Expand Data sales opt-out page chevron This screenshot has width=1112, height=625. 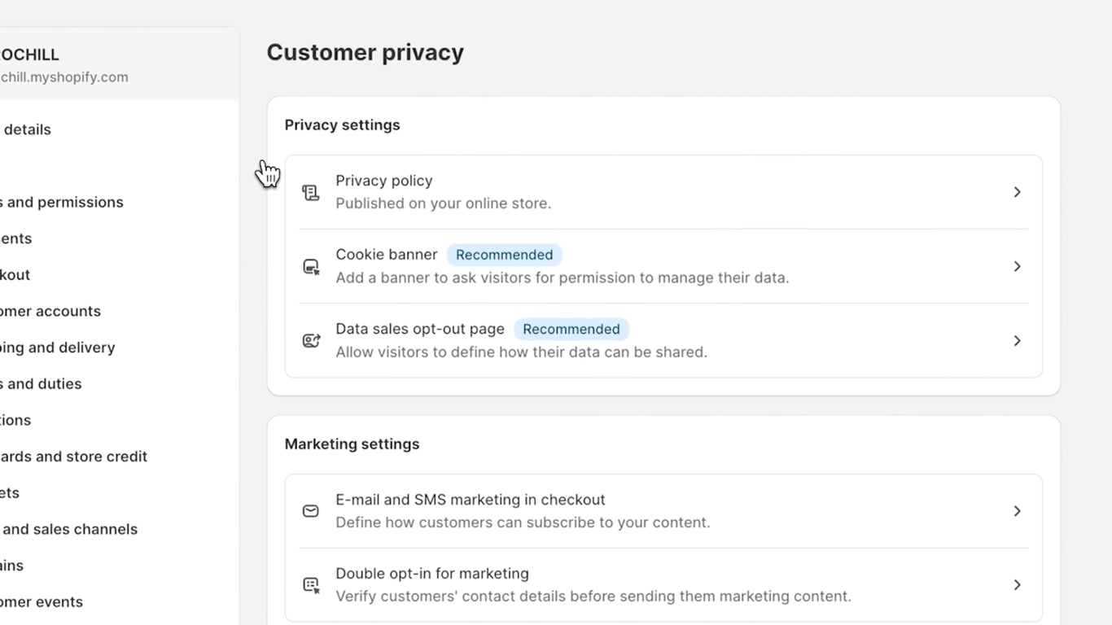(1017, 341)
